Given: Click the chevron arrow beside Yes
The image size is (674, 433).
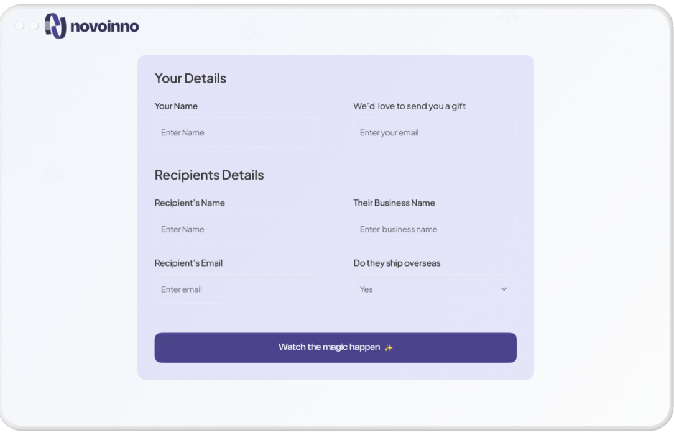Looking at the screenshot, I should 504,289.
